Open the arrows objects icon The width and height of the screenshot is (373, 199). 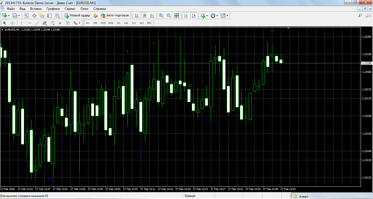click(x=76, y=23)
